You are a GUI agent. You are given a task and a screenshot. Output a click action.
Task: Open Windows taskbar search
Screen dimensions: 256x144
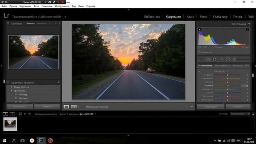pos(14,140)
